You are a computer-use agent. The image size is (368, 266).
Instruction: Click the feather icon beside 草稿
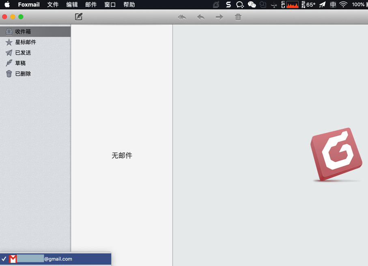pyautogui.click(x=9, y=63)
